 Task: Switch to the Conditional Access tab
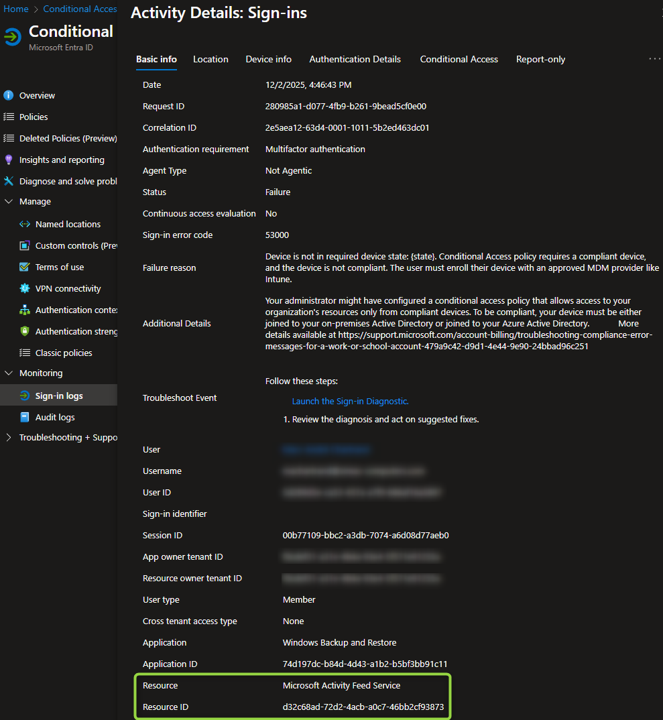[x=459, y=59]
